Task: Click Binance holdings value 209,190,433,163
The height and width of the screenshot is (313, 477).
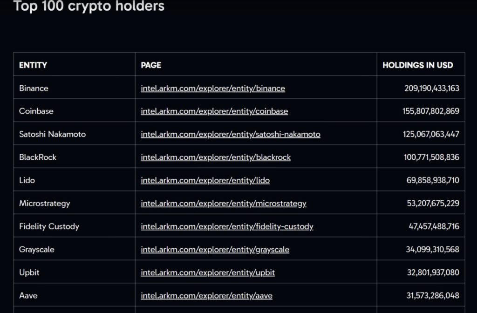Action: coord(432,88)
